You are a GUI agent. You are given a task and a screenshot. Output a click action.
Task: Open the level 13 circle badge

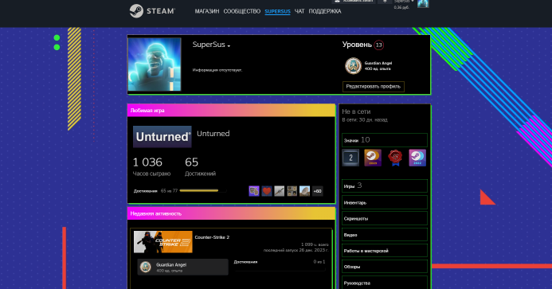click(379, 45)
